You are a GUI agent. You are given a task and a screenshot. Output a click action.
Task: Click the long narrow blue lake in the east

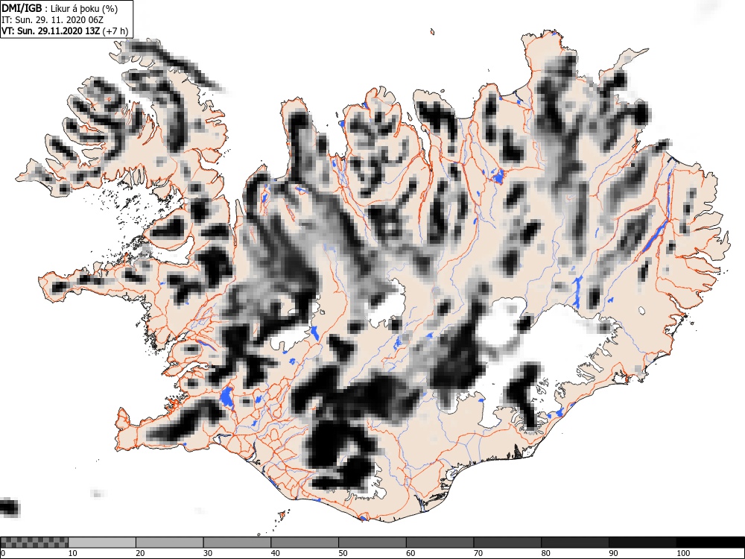[x=654, y=236]
